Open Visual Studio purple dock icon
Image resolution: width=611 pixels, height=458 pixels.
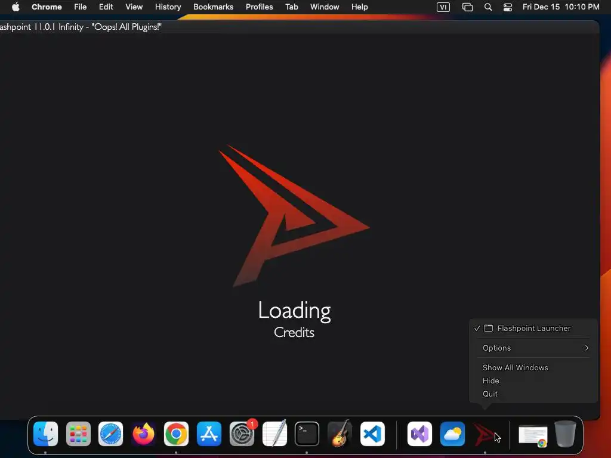coord(419,434)
